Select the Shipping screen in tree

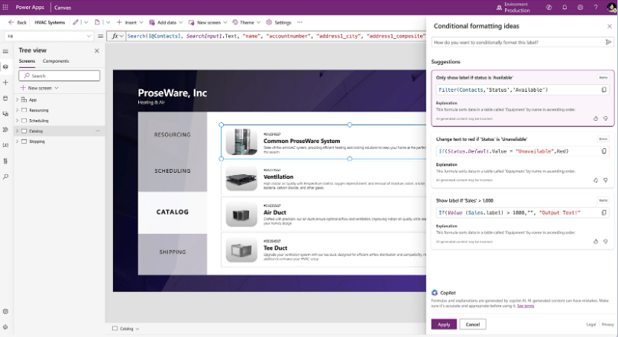[x=37, y=141]
